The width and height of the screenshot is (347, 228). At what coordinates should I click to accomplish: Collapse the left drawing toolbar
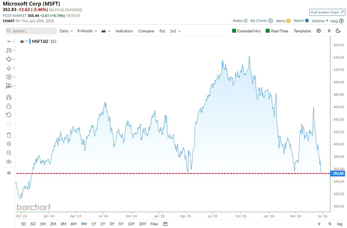click(9, 173)
